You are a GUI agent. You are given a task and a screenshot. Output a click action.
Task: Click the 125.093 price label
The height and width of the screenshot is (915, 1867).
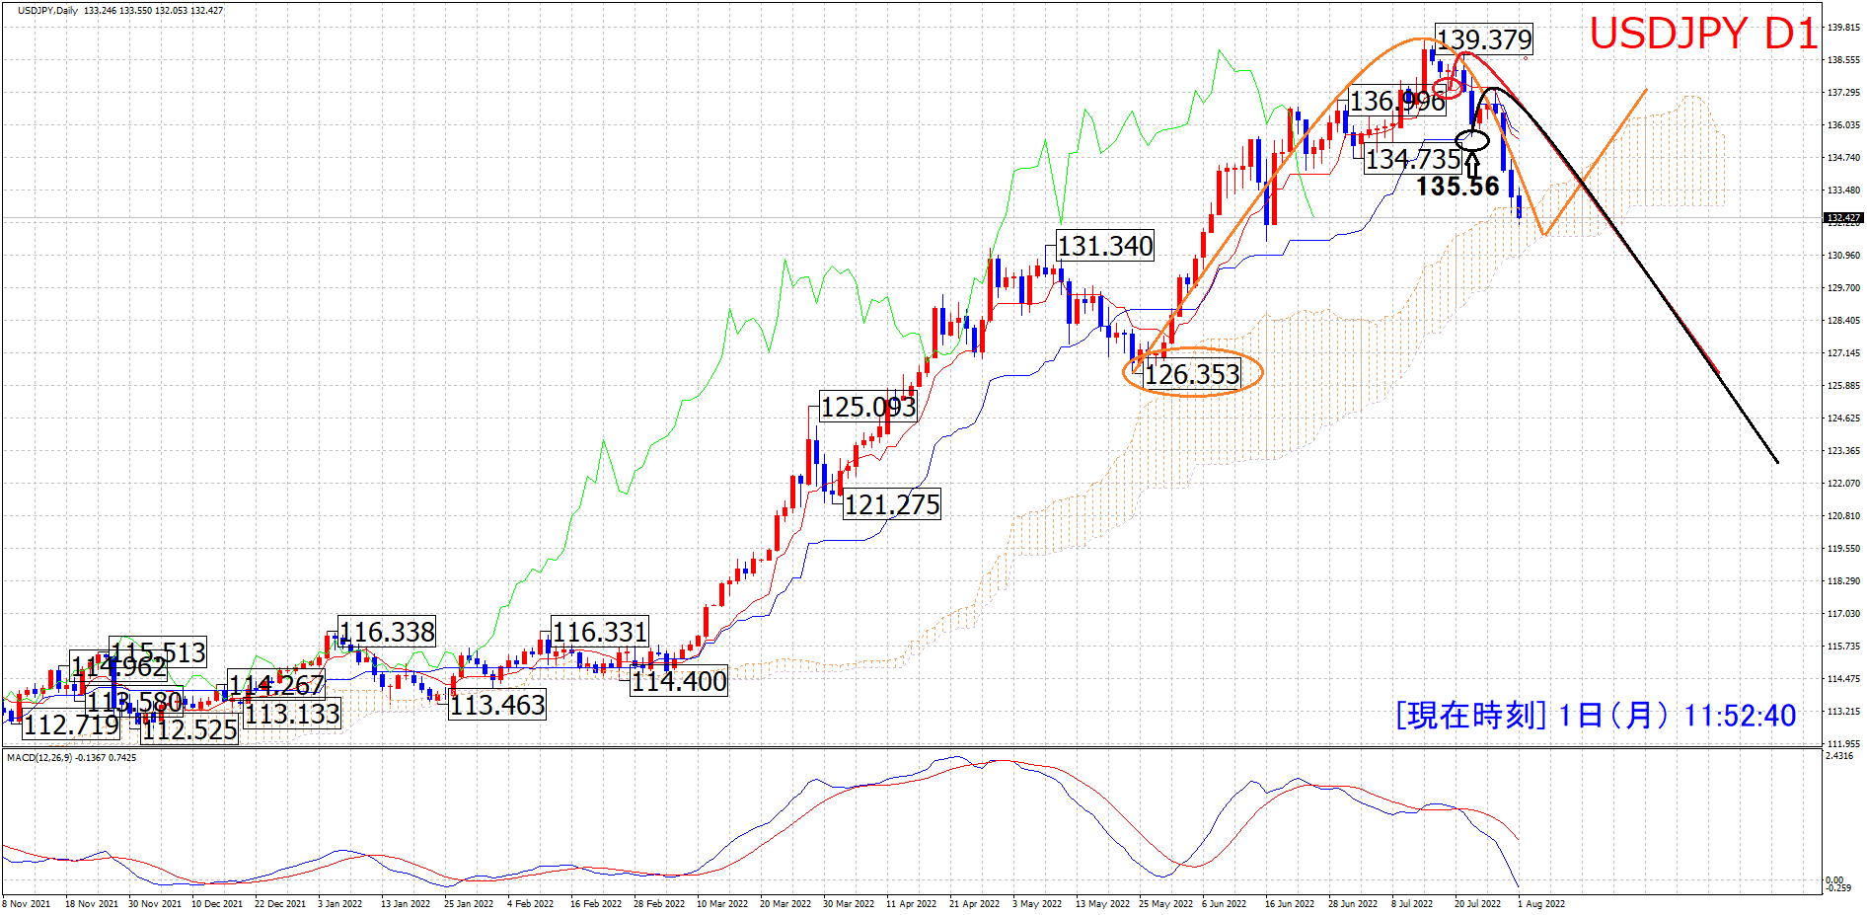868,407
